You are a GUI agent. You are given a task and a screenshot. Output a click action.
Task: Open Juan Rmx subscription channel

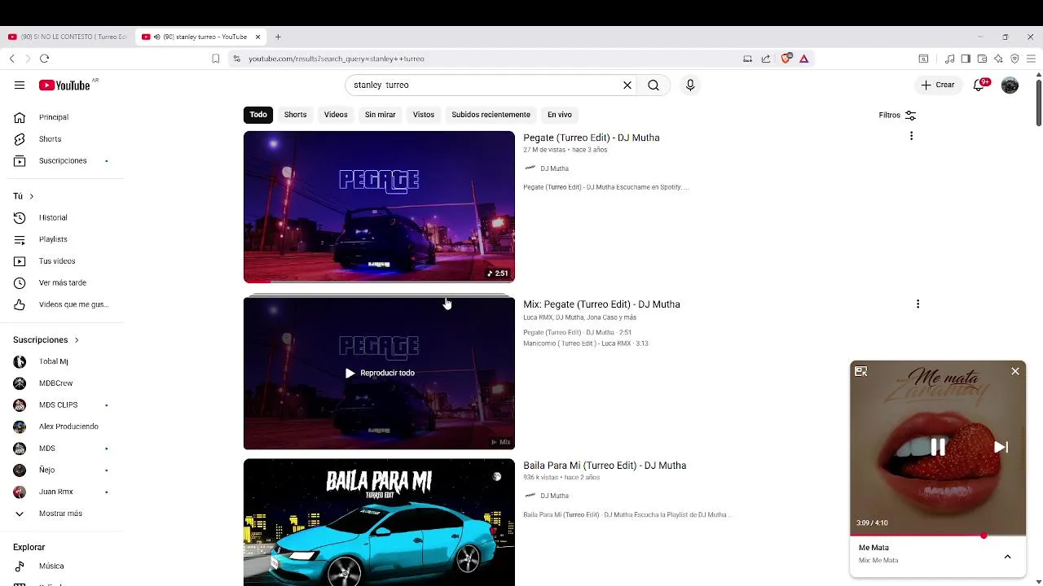[61, 492]
